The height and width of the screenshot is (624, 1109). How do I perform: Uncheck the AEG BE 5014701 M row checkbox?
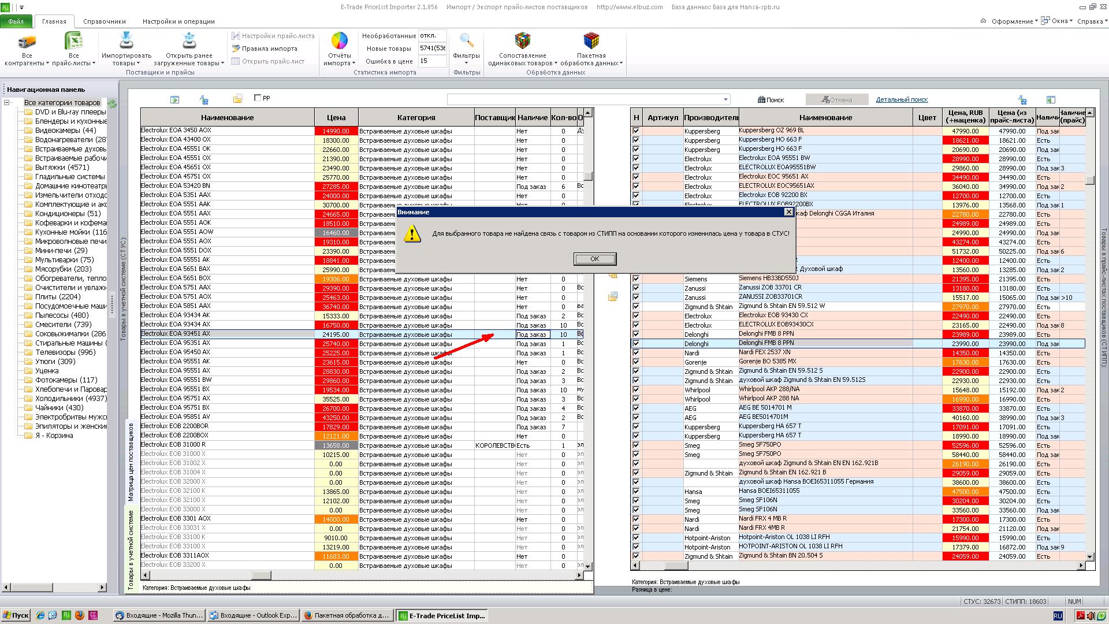[636, 408]
